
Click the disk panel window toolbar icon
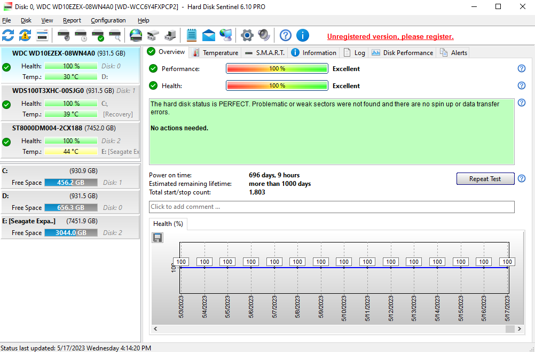(x=42, y=35)
